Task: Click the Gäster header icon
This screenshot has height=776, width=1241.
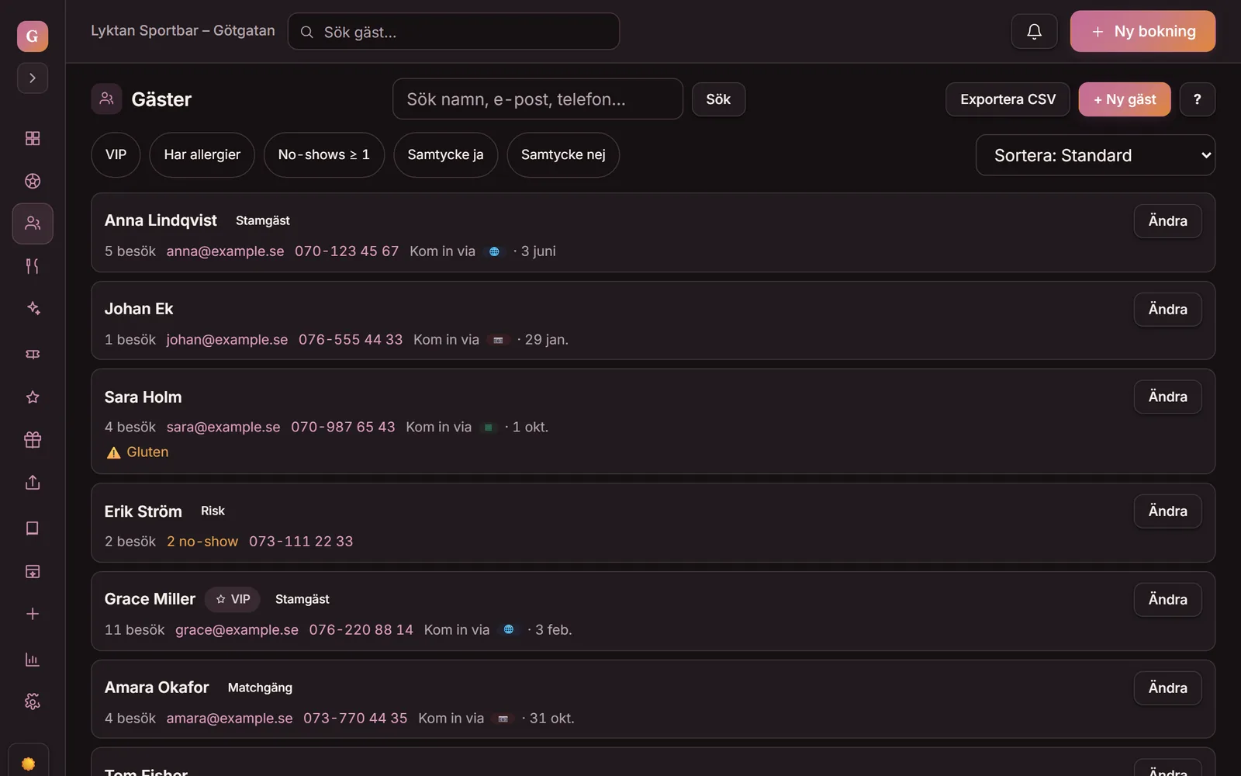Action: [106, 99]
